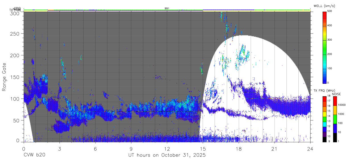Click the 0 hour tick on the UT axis

pos(24,149)
